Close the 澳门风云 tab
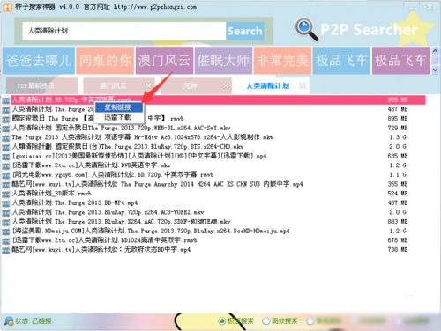Viewport: 441px width, 331px height. [x=148, y=85]
